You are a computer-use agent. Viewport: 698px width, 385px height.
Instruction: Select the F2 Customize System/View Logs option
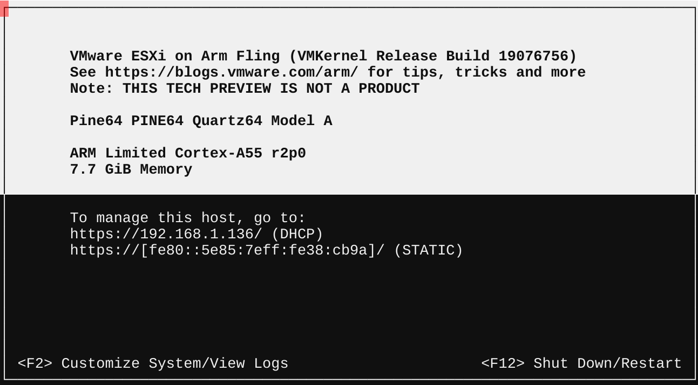(153, 363)
